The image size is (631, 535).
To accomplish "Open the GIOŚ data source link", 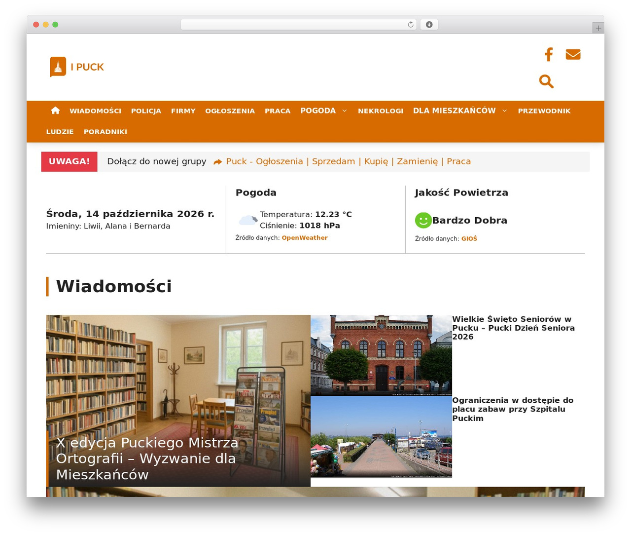I will tap(469, 239).
